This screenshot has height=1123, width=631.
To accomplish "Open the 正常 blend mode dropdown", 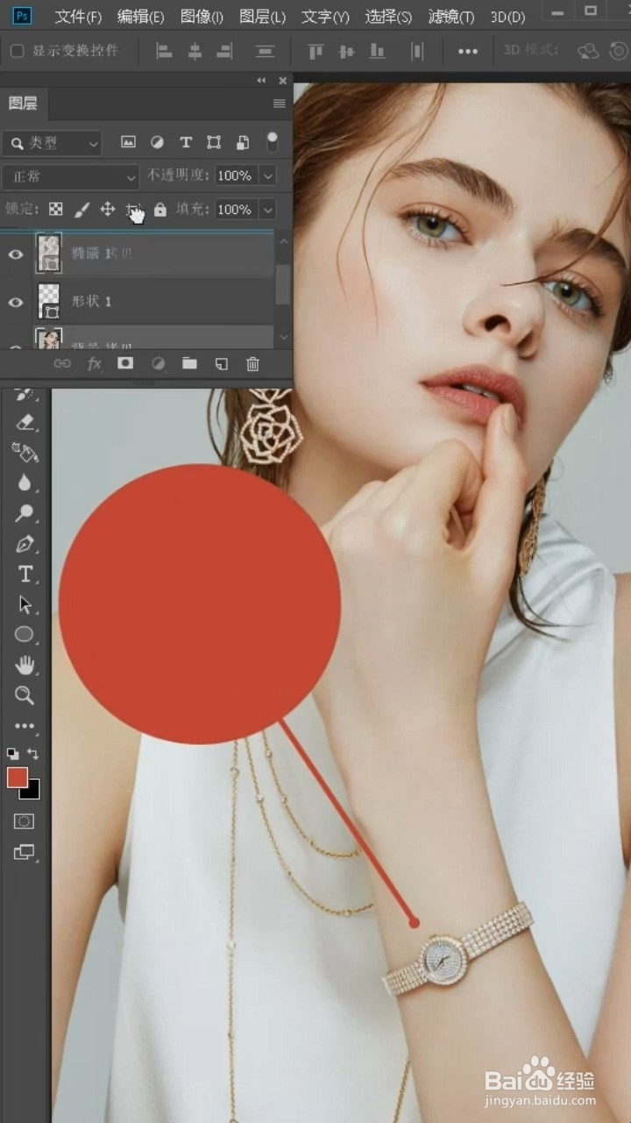I will (71, 176).
